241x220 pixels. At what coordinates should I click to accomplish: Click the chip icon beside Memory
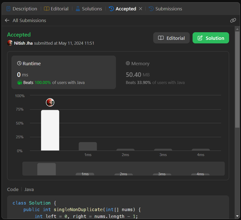(x=128, y=63)
